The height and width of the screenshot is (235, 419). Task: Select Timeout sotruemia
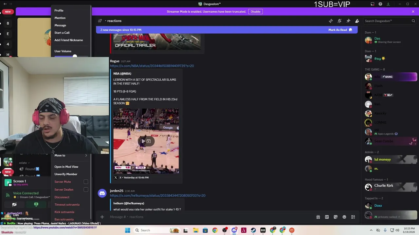click(x=67, y=205)
